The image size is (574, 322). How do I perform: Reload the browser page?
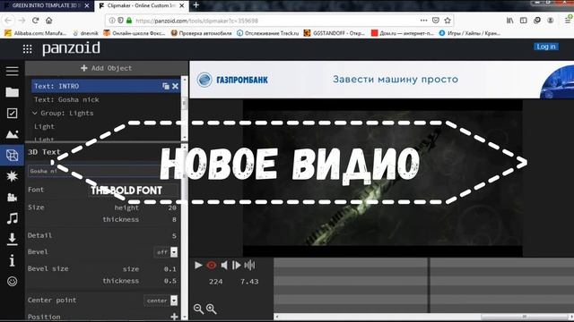tap(35, 21)
